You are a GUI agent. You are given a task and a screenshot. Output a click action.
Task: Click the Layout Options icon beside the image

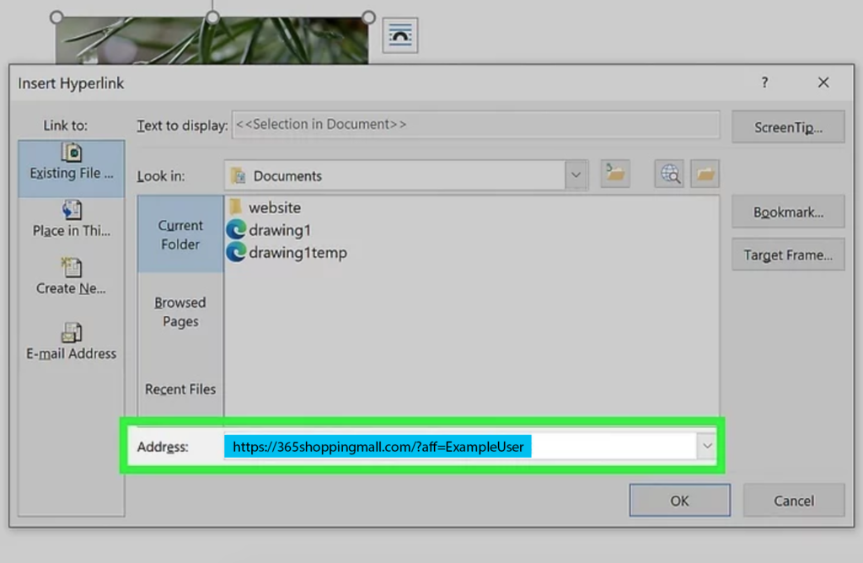pos(400,35)
